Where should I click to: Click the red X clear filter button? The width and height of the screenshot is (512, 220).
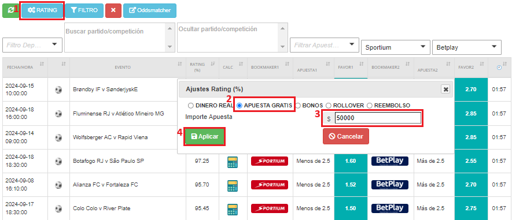point(113,10)
